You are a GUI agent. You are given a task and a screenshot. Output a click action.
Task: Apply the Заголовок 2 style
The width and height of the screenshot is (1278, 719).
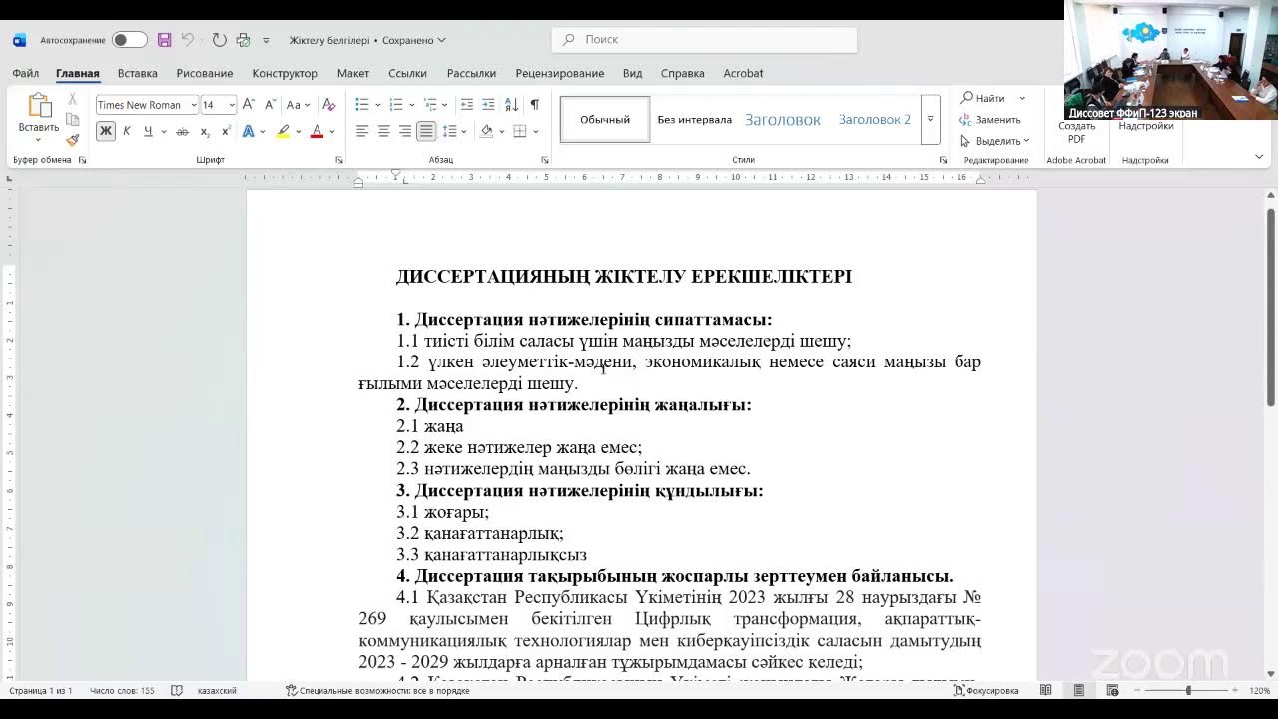coord(874,119)
